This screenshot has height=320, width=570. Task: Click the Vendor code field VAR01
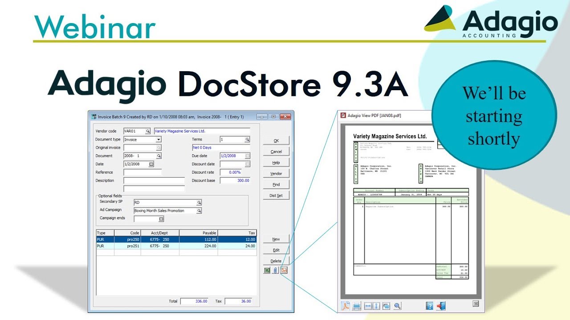point(134,132)
